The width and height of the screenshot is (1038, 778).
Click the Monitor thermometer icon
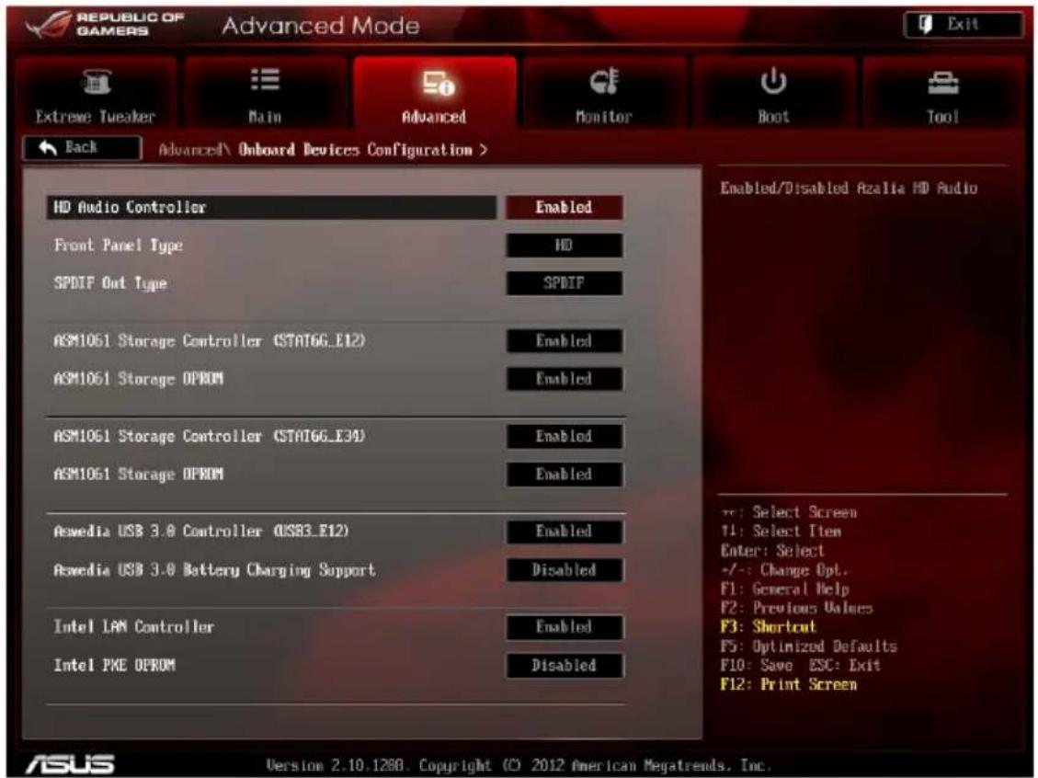pyautogui.click(x=604, y=81)
